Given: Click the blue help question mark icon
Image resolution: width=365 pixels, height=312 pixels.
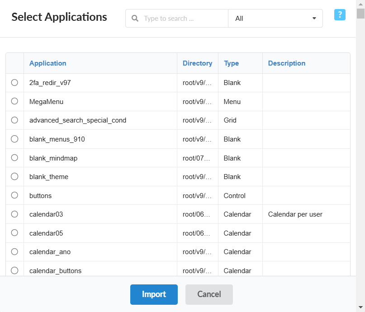Looking at the screenshot, I should [340, 15].
